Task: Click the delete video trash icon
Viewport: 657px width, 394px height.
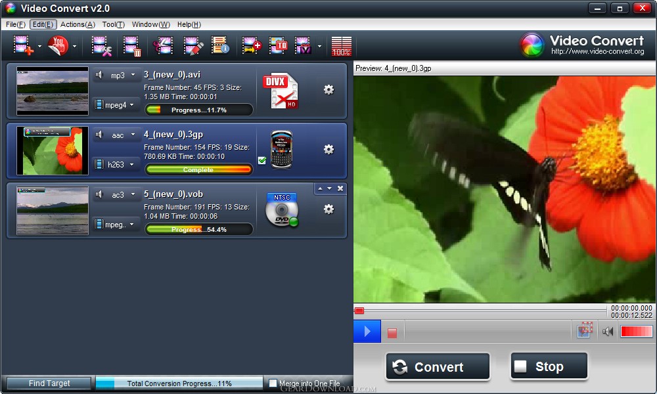Action: 131,46
